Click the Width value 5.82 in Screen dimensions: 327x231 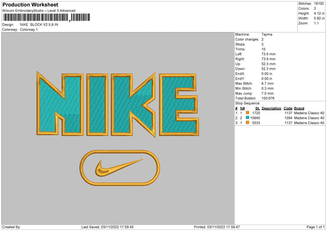point(319,19)
